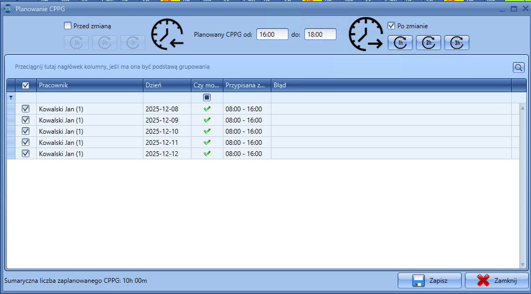Click the scrollbar down arrow of grid

tap(522, 264)
